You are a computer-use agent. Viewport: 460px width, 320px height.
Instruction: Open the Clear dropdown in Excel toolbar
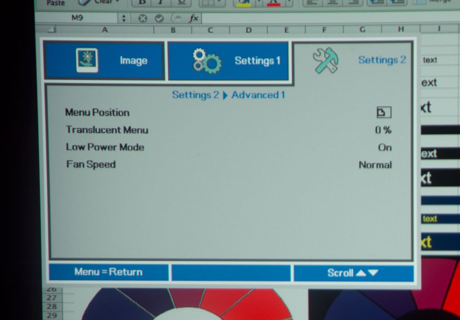pyautogui.click(x=100, y=2)
